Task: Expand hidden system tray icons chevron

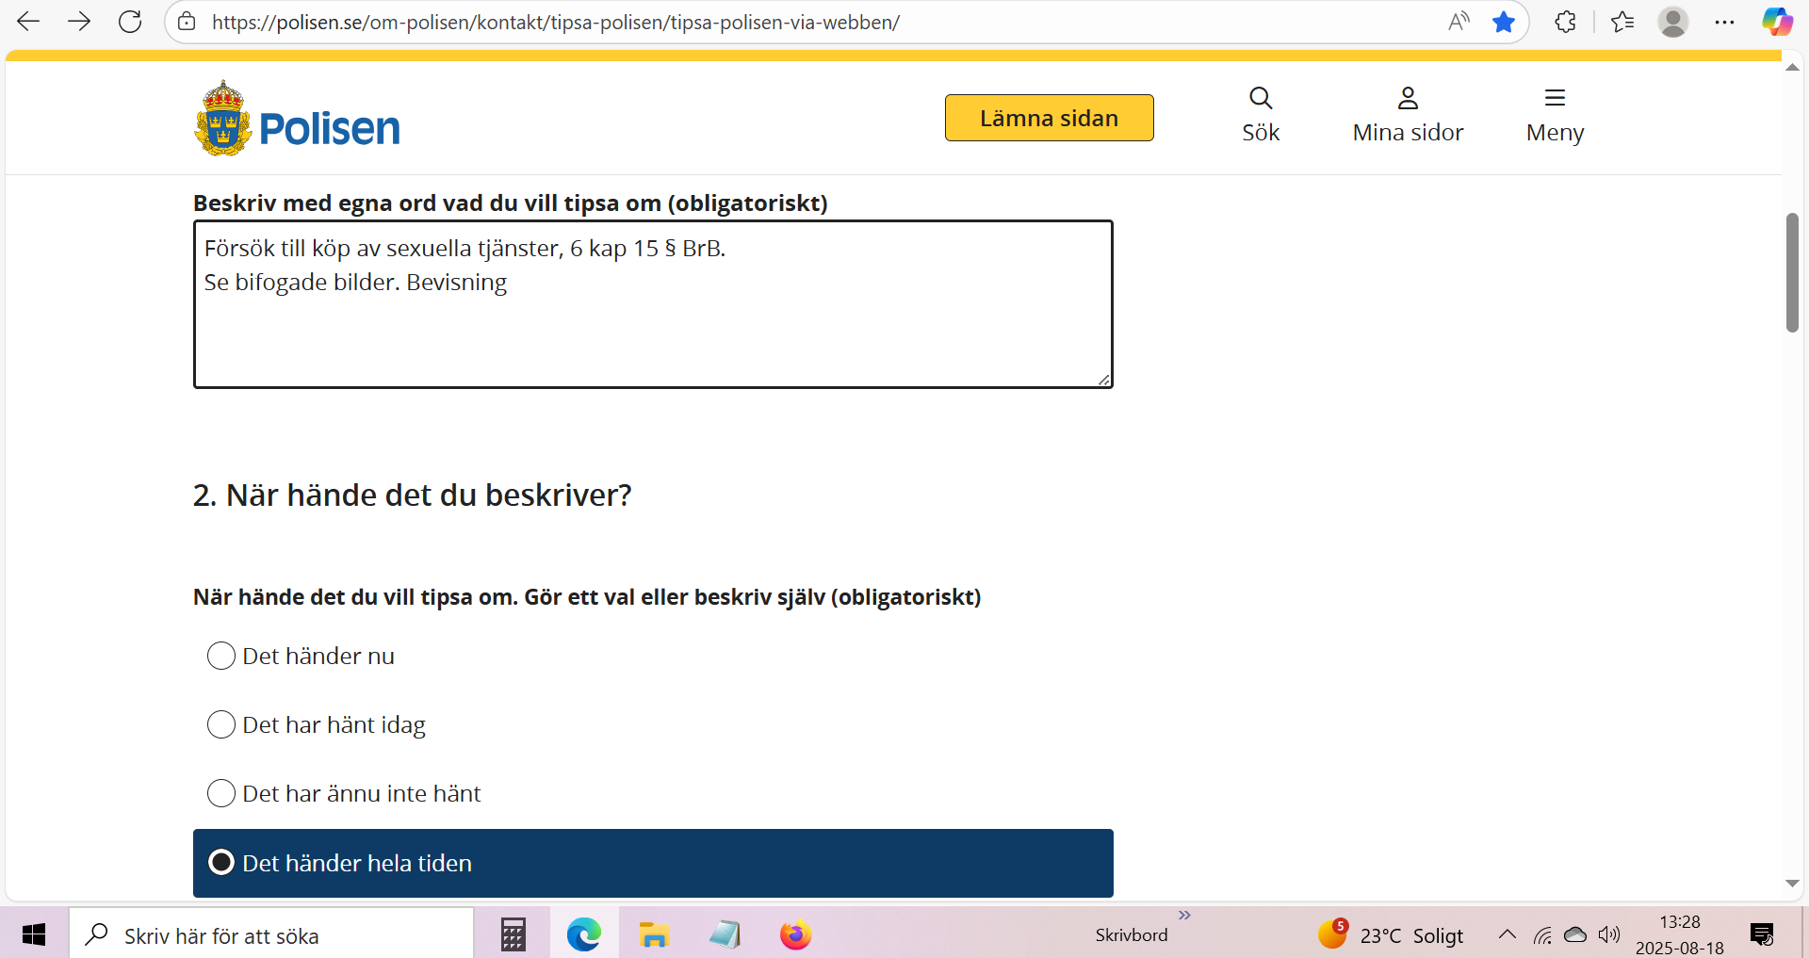Action: point(1507,934)
